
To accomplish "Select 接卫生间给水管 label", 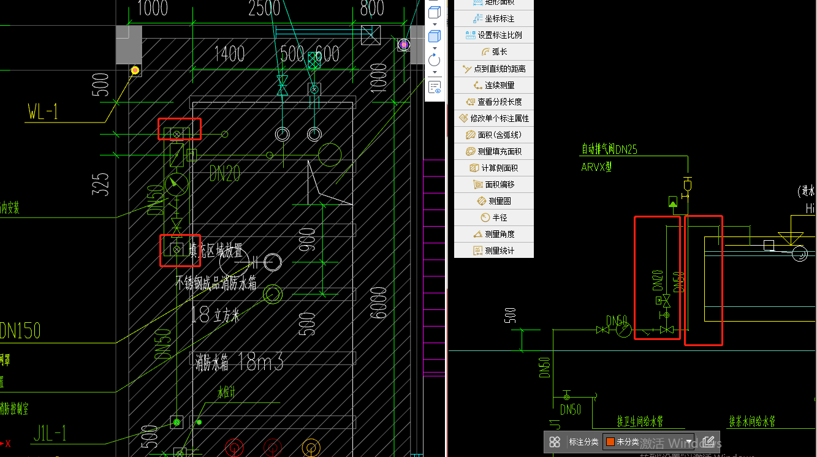I will pos(640,421).
